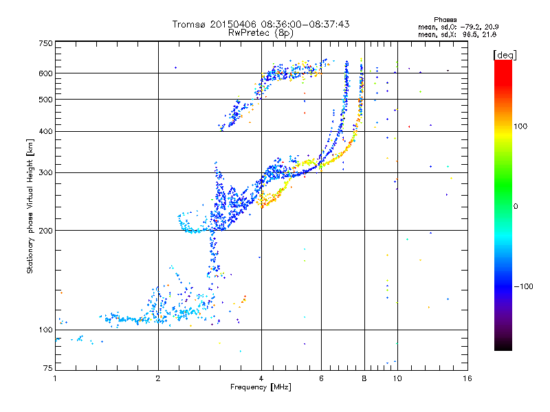Click the x-axis tick label "1"
Viewport: 550px width, 412px height.
55,378
